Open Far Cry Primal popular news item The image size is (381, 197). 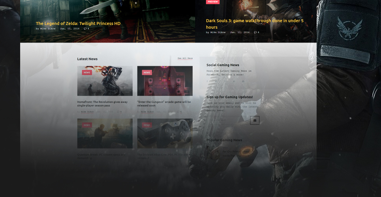pos(236,154)
